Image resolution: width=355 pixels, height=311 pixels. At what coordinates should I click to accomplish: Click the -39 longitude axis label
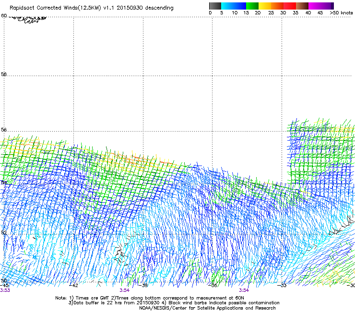(x=143, y=286)
